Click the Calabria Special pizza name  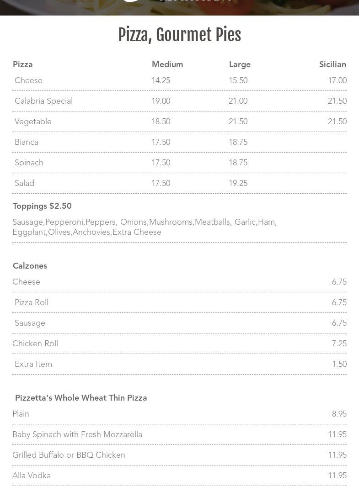[x=43, y=101]
